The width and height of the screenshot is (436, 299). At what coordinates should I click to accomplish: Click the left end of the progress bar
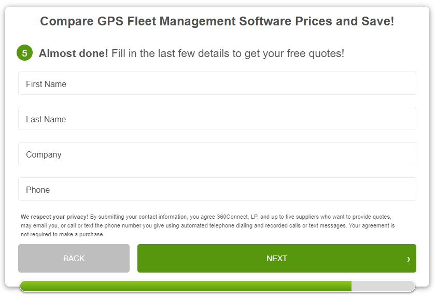[24, 286]
